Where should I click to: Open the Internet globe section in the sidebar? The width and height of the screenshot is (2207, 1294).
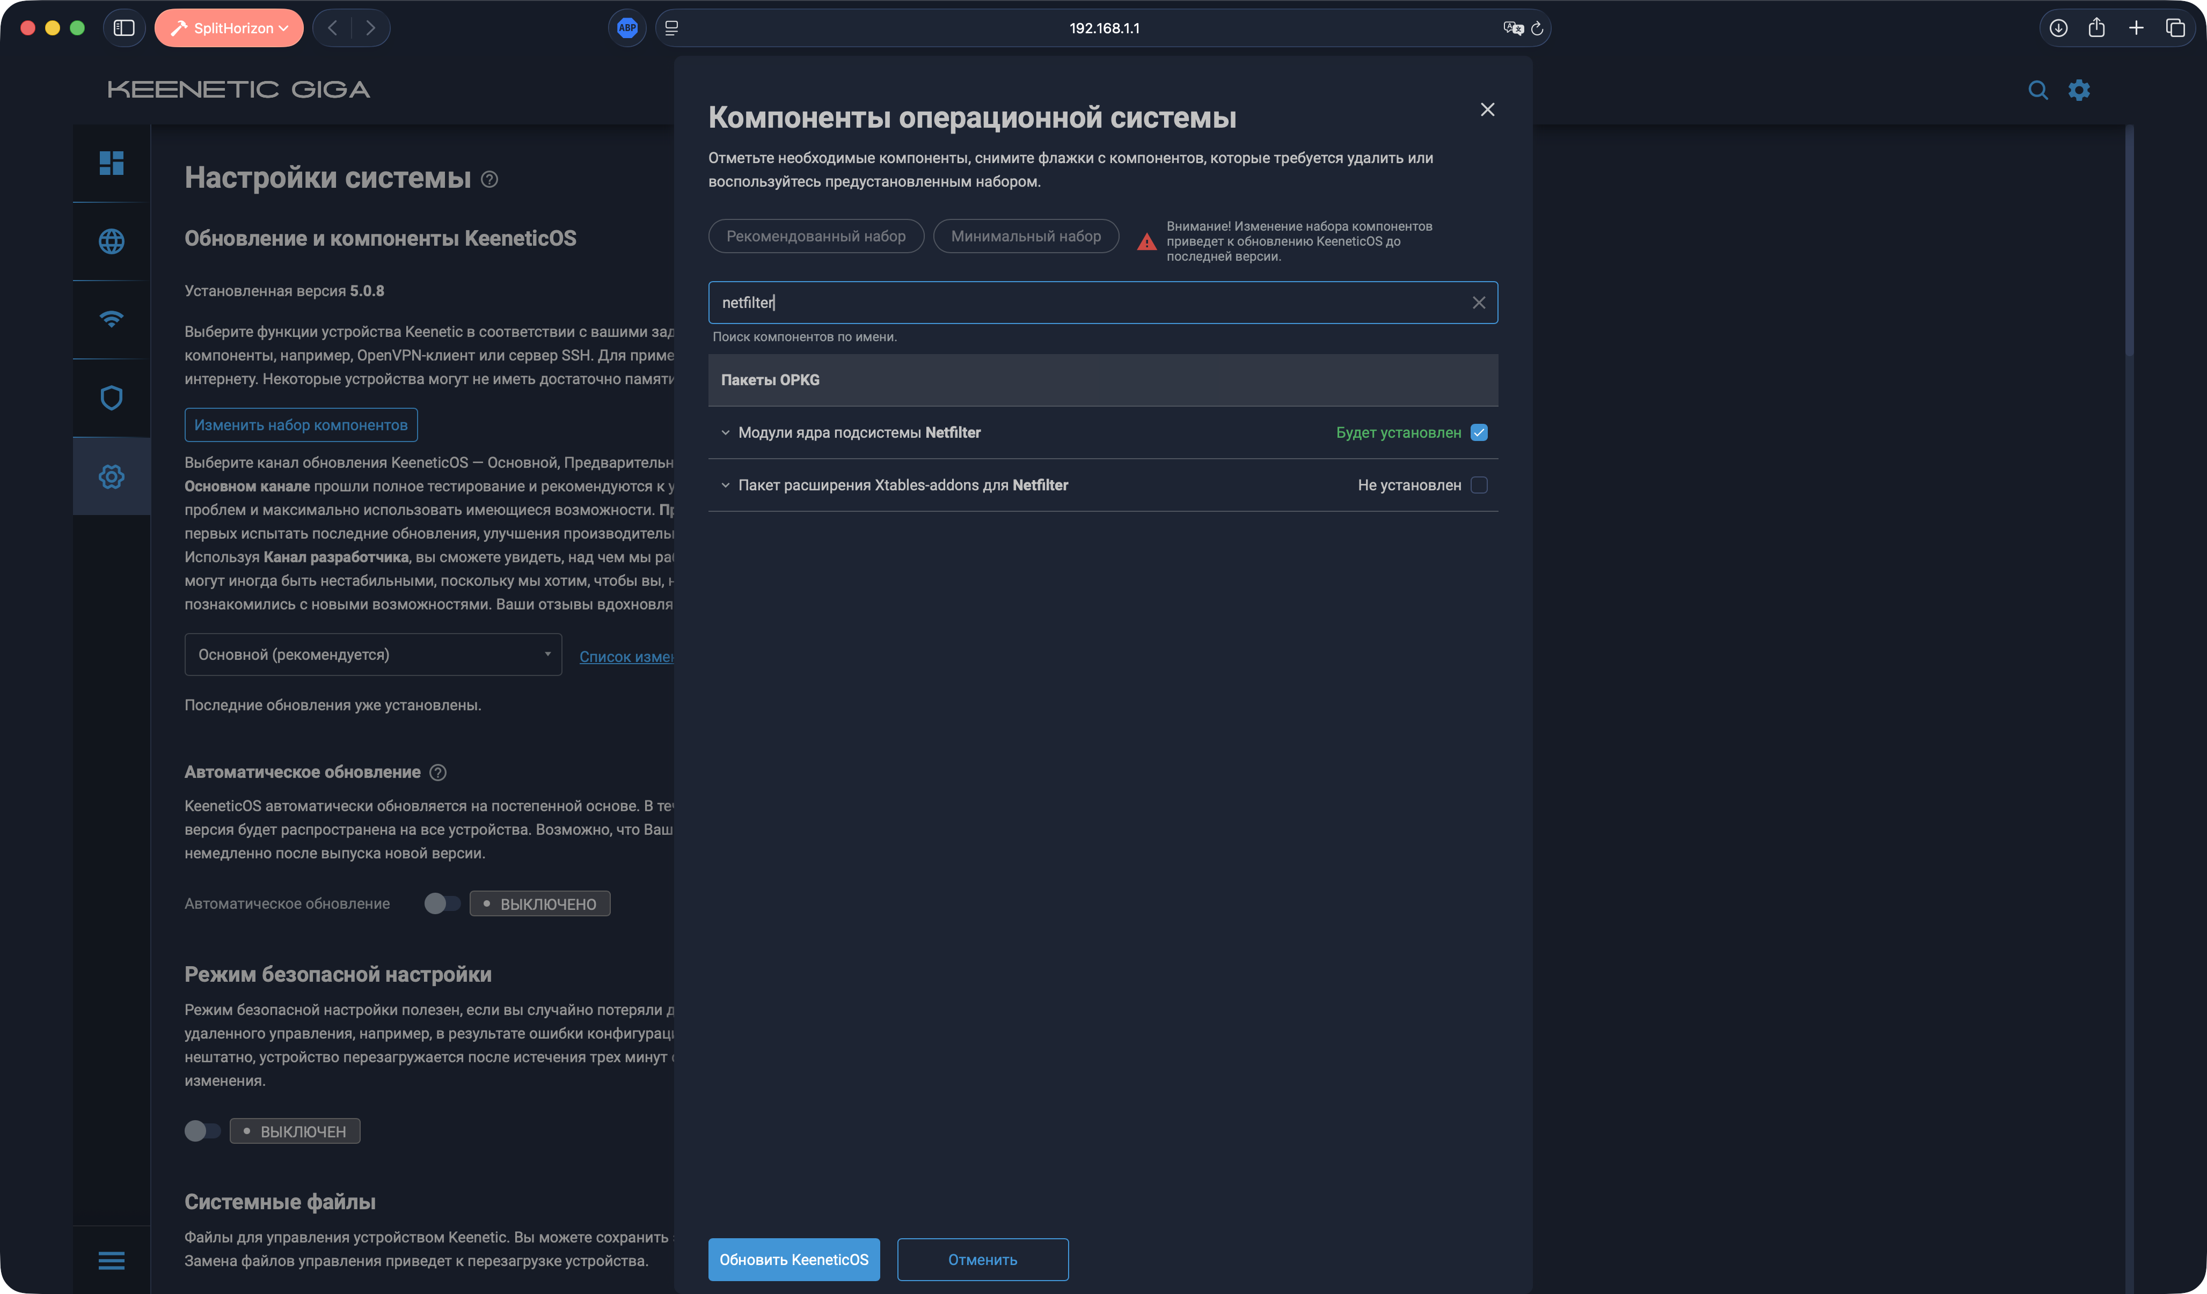(111, 241)
